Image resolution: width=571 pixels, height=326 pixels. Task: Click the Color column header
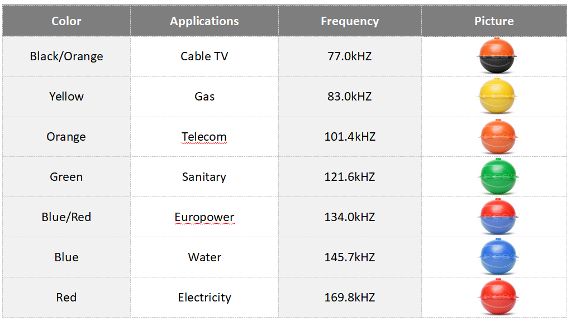[66, 21]
